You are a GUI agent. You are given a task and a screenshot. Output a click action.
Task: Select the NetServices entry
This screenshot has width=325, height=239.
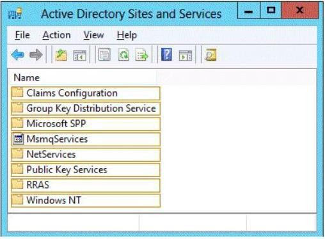click(86, 155)
